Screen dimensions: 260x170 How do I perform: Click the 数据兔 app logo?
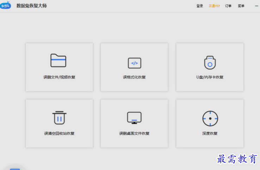6,5
